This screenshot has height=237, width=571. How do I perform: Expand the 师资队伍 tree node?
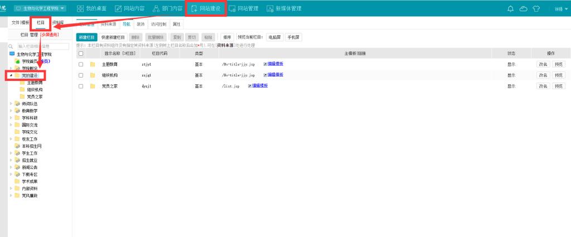coord(11,104)
